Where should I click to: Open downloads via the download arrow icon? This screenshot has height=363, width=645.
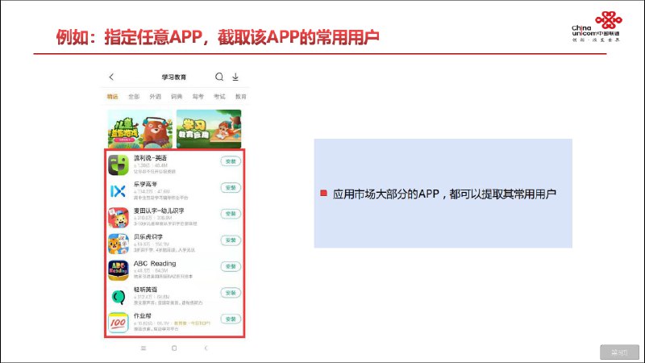(x=235, y=77)
